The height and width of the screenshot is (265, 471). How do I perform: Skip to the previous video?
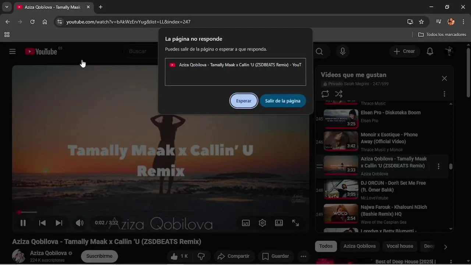point(42,223)
